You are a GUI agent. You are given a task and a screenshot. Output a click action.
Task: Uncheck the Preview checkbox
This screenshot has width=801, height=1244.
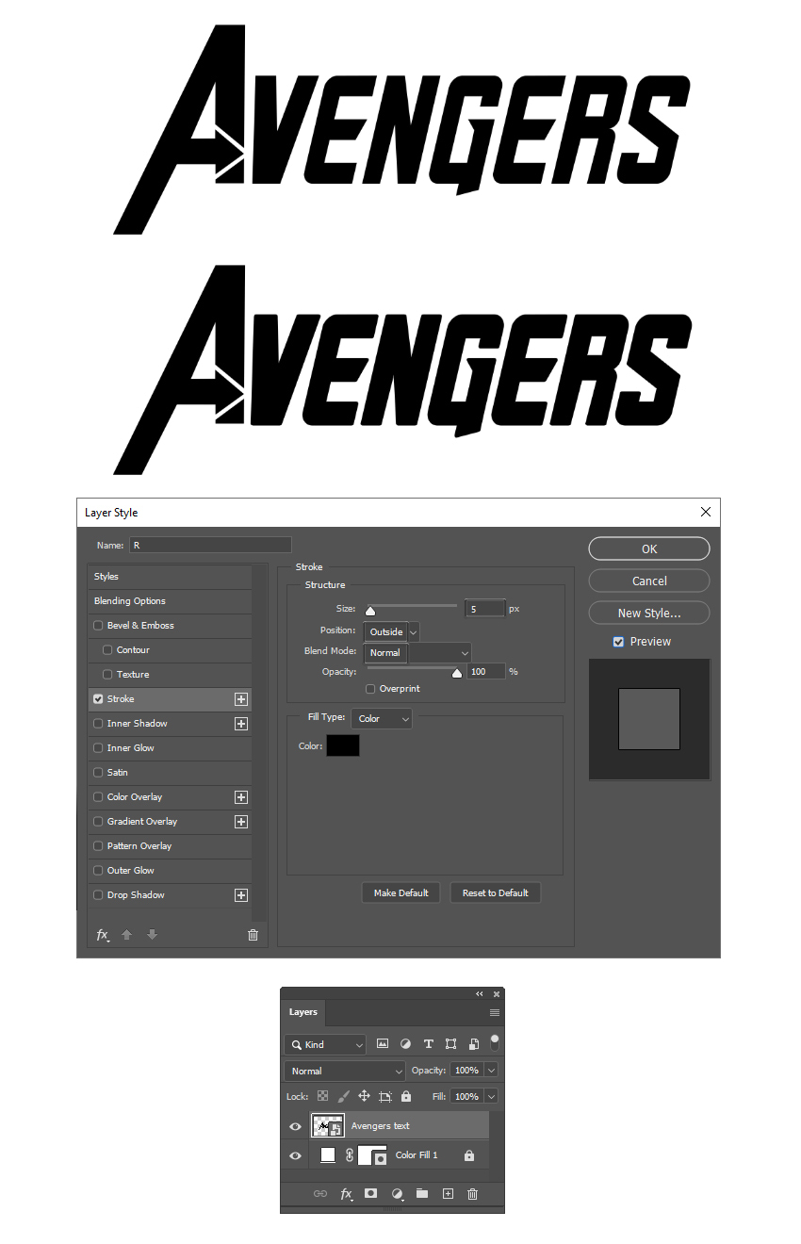coord(618,642)
